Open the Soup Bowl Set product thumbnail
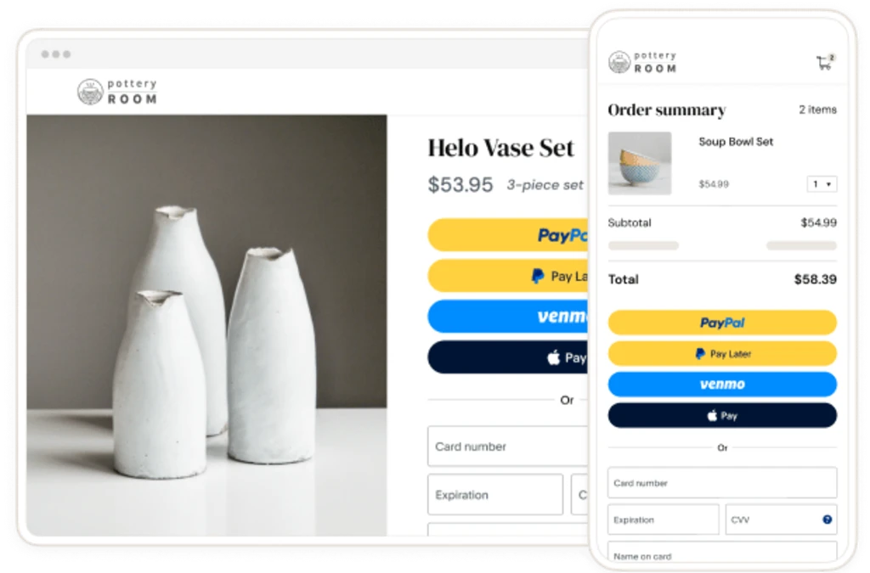Viewport: 870px width, 573px height. [x=640, y=163]
